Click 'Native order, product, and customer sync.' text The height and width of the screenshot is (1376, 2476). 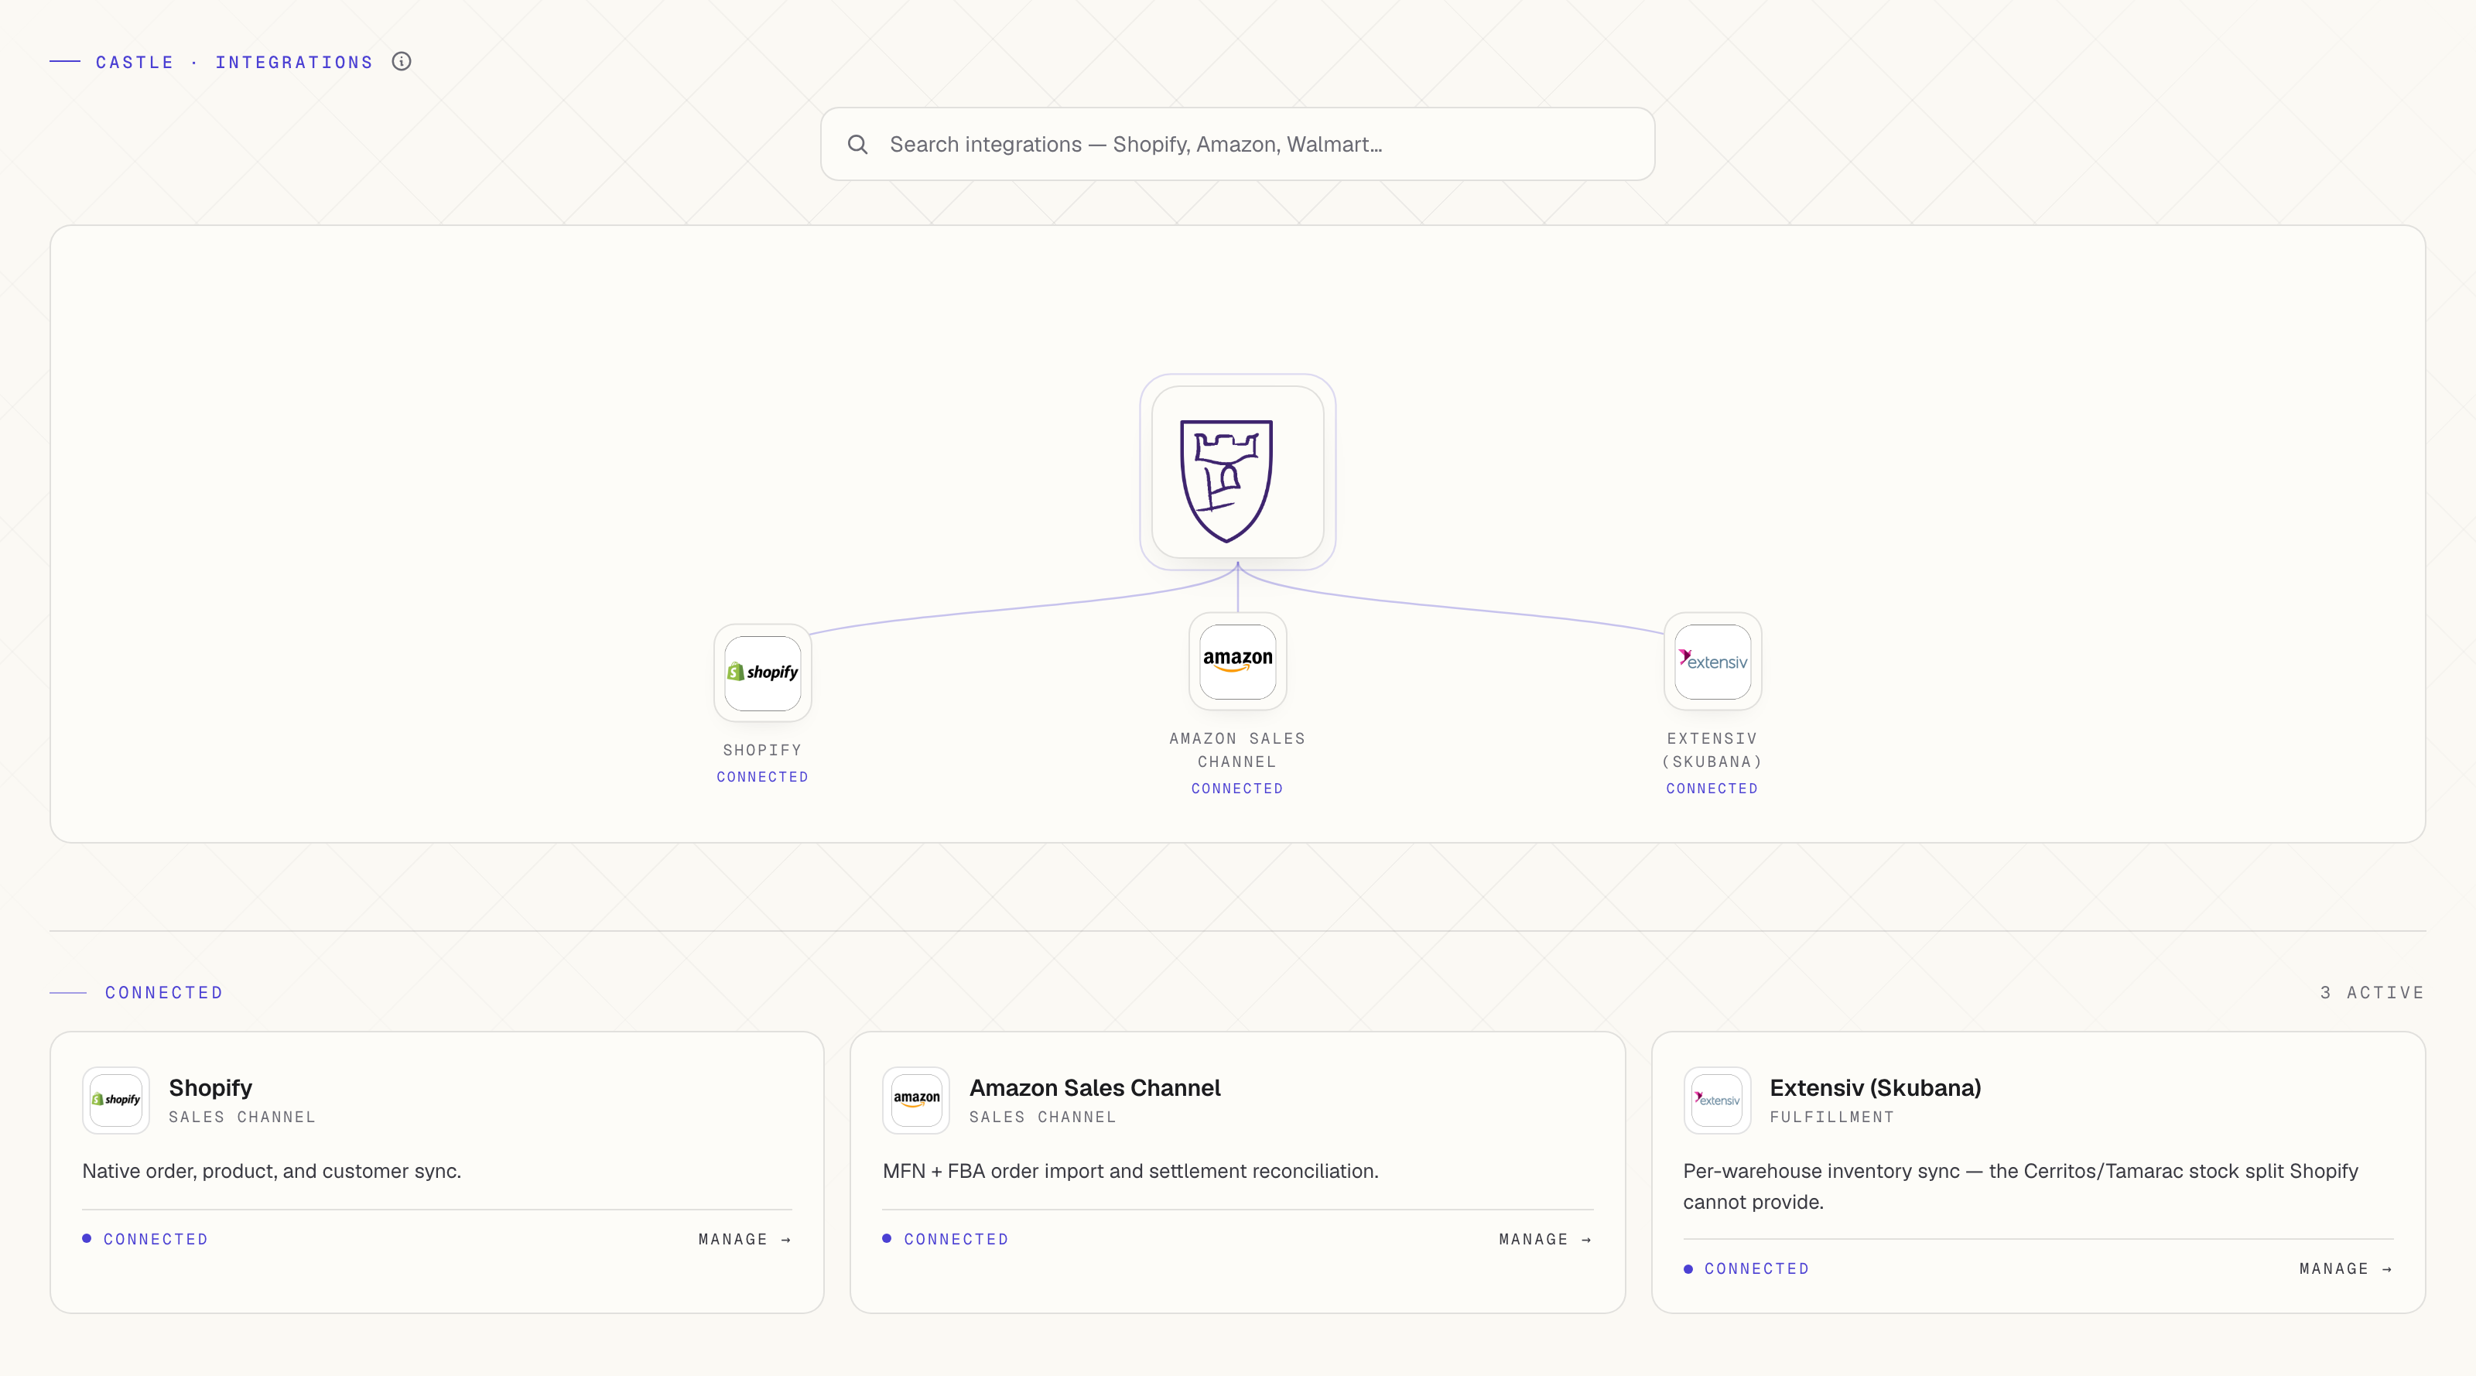(x=272, y=1170)
